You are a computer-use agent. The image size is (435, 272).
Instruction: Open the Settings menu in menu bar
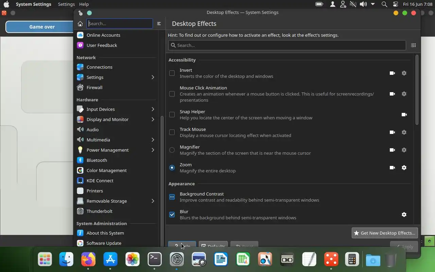point(66,4)
